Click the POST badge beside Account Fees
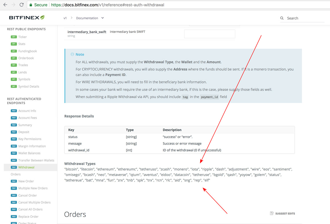 tap(14, 118)
